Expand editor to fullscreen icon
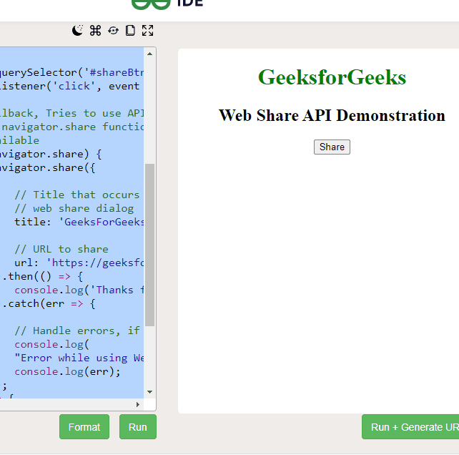This screenshot has width=459, height=455. tap(147, 31)
